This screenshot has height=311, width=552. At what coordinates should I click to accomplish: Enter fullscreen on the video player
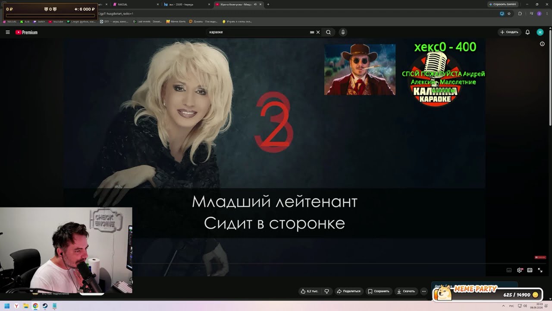point(540,270)
